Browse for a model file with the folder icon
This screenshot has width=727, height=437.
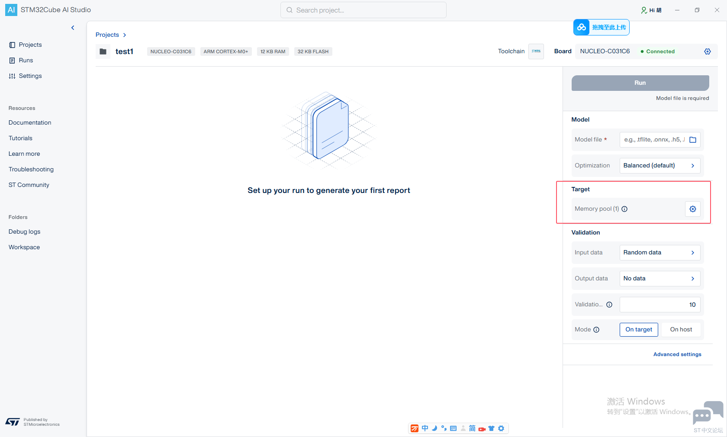point(693,140)
